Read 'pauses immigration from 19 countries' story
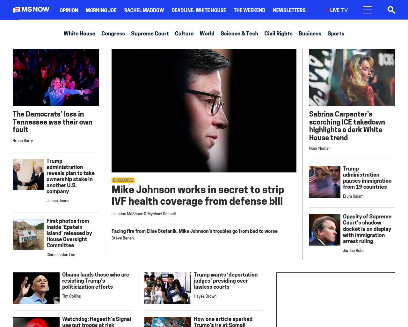 click(367, 178)
